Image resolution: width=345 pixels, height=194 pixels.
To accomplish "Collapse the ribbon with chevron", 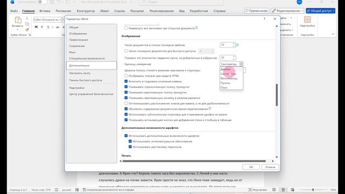I will click(x=333, y=34).
